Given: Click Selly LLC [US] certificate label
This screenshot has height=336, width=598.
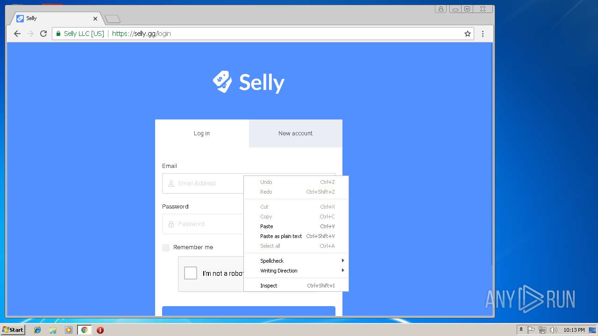Looking at the screenshot, I should (x=84, y=34).
